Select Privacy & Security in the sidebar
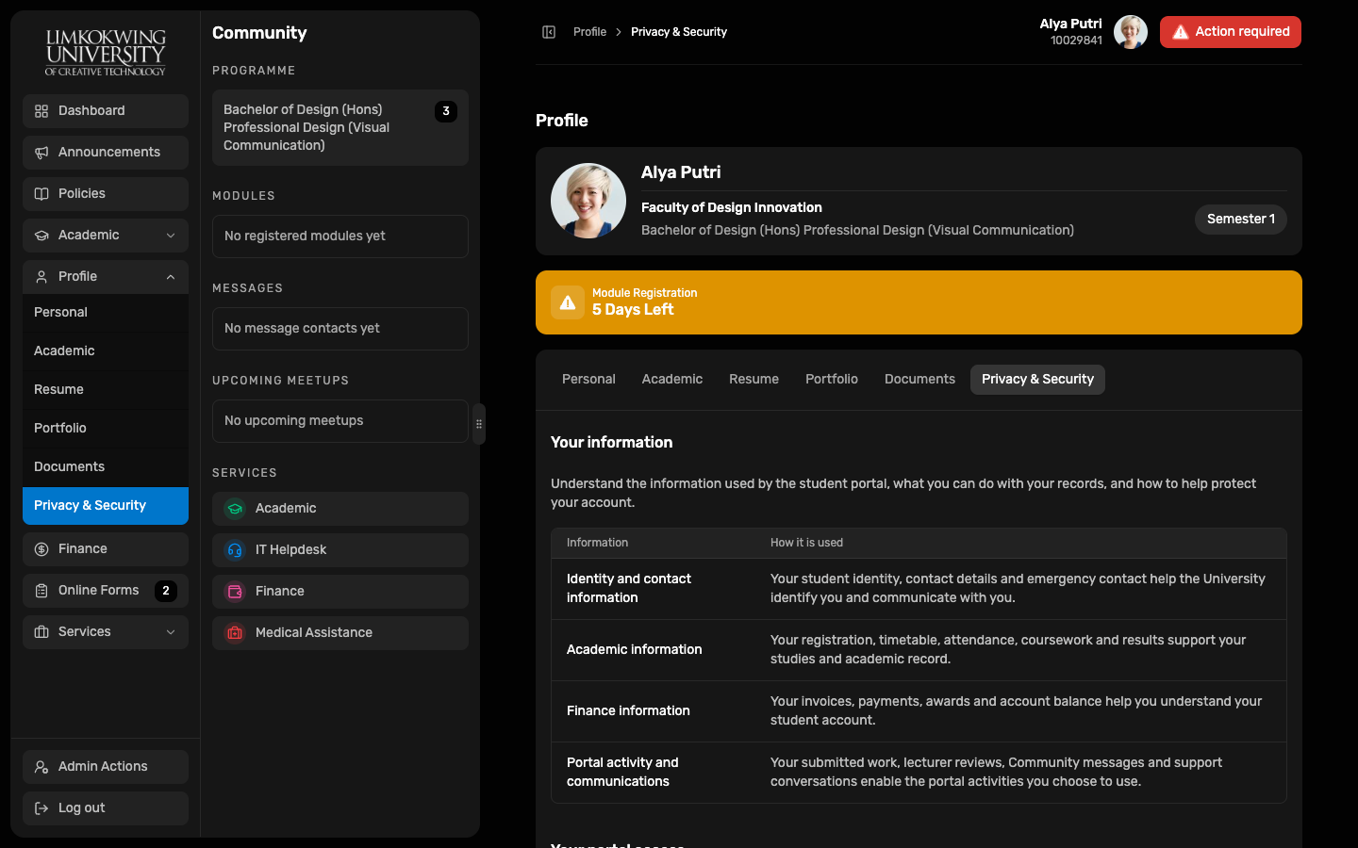The width and height of the screenshot is (1358, 848). coord(106,506)
